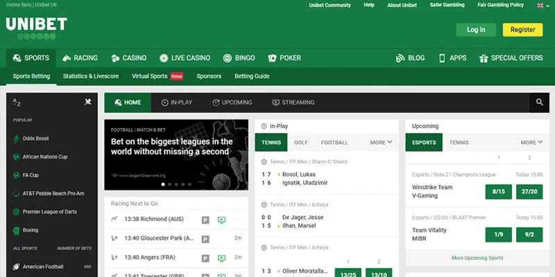This screenshot has height=277, width=555.
Task: Open the search magnifier icon
Action: tap(539, 102)
